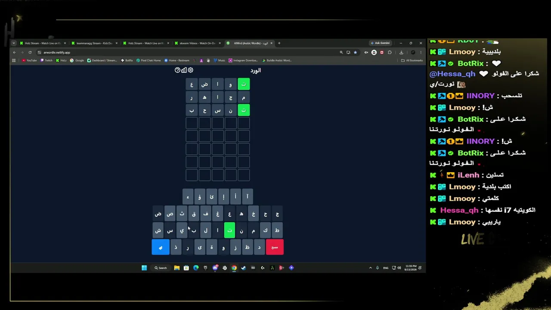The width and height of the screenshot is (551, 310).
Task: Tap the green ت key
Action: (x=229, y=230)
